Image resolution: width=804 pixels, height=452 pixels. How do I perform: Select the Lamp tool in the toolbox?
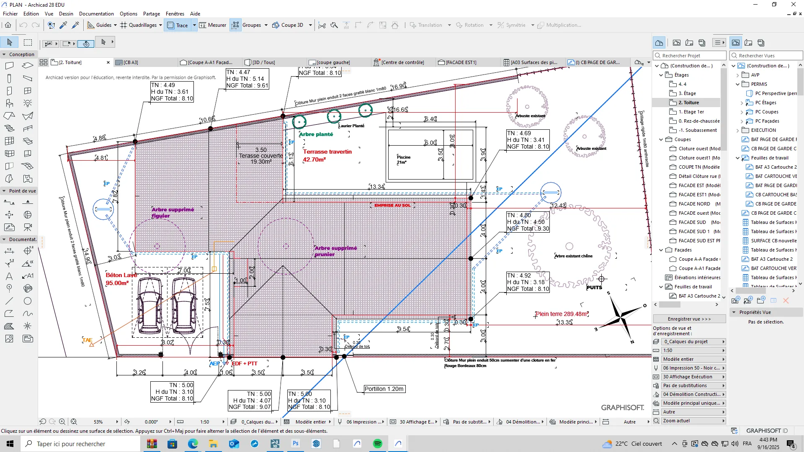coord(28,103)
